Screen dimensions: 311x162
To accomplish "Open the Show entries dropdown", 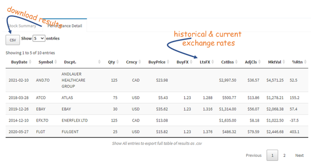I will 39,38.
